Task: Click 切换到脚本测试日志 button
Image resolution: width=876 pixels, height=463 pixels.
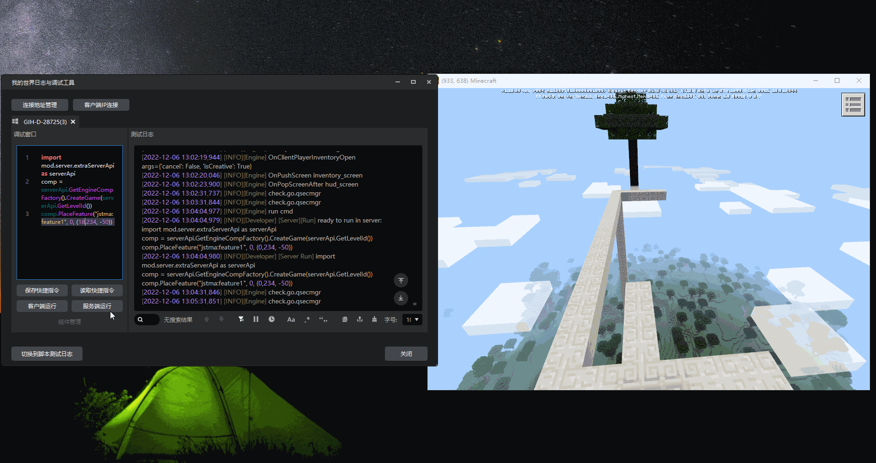Action: click(47, 354)
